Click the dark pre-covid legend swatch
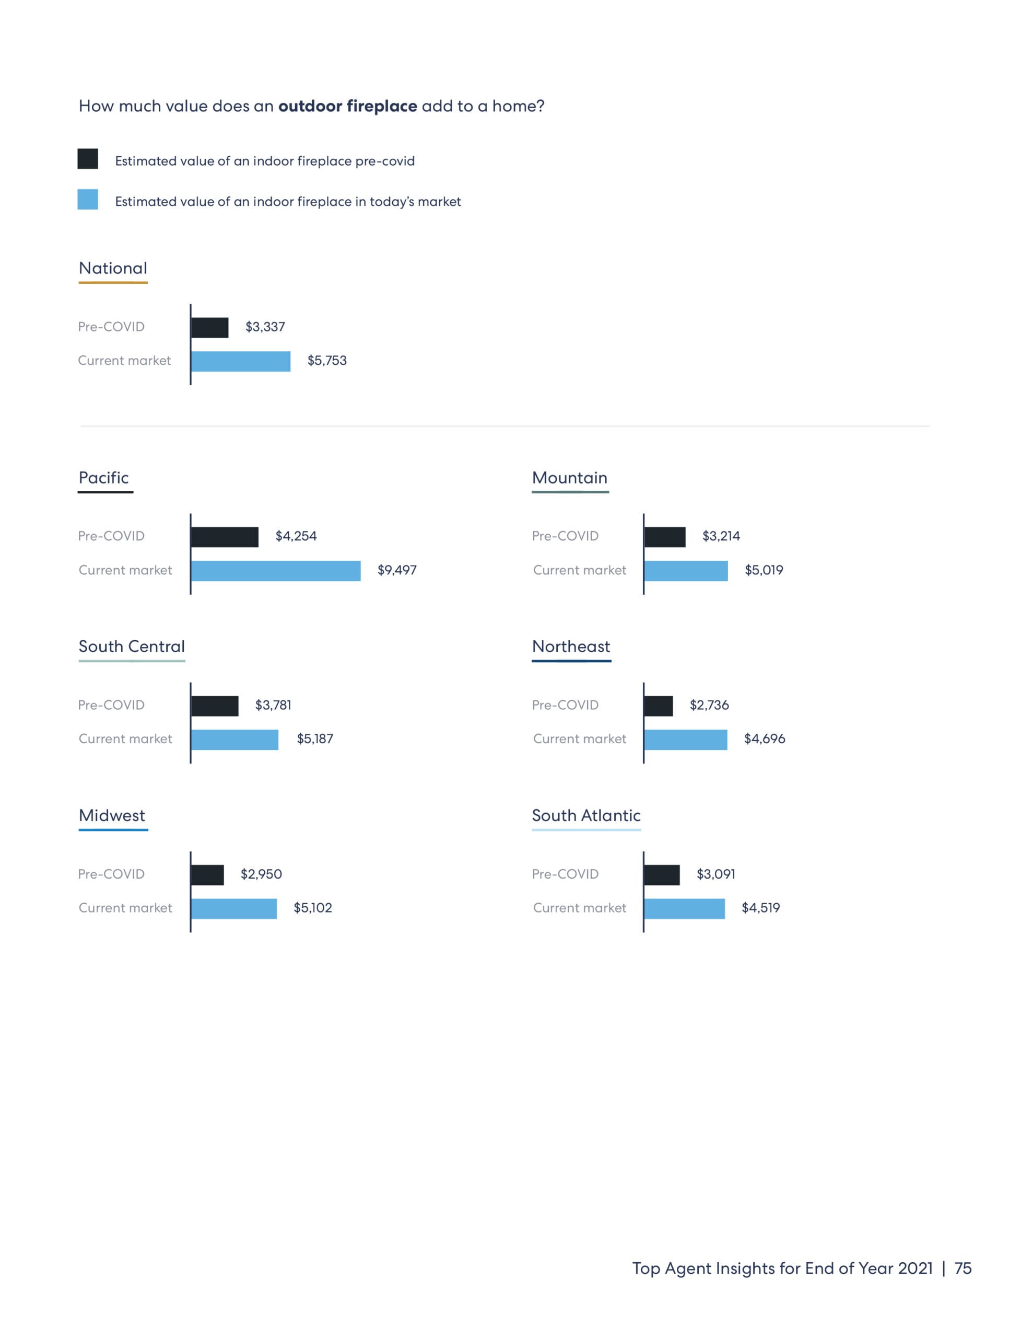This screenshot has width=1033, height=1338. pos(88,159)
